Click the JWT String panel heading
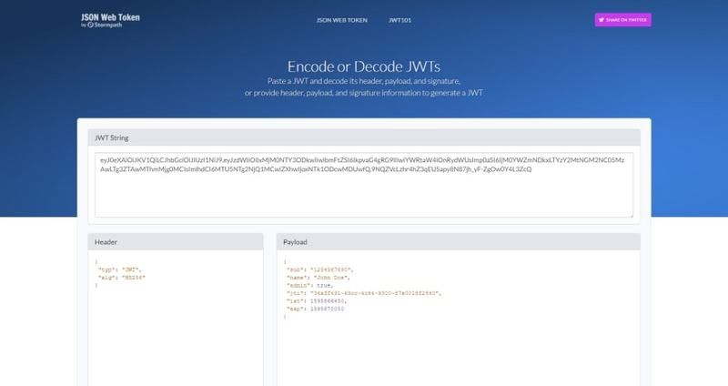Viewport: 728px width, 386px height. pos(112,138)
